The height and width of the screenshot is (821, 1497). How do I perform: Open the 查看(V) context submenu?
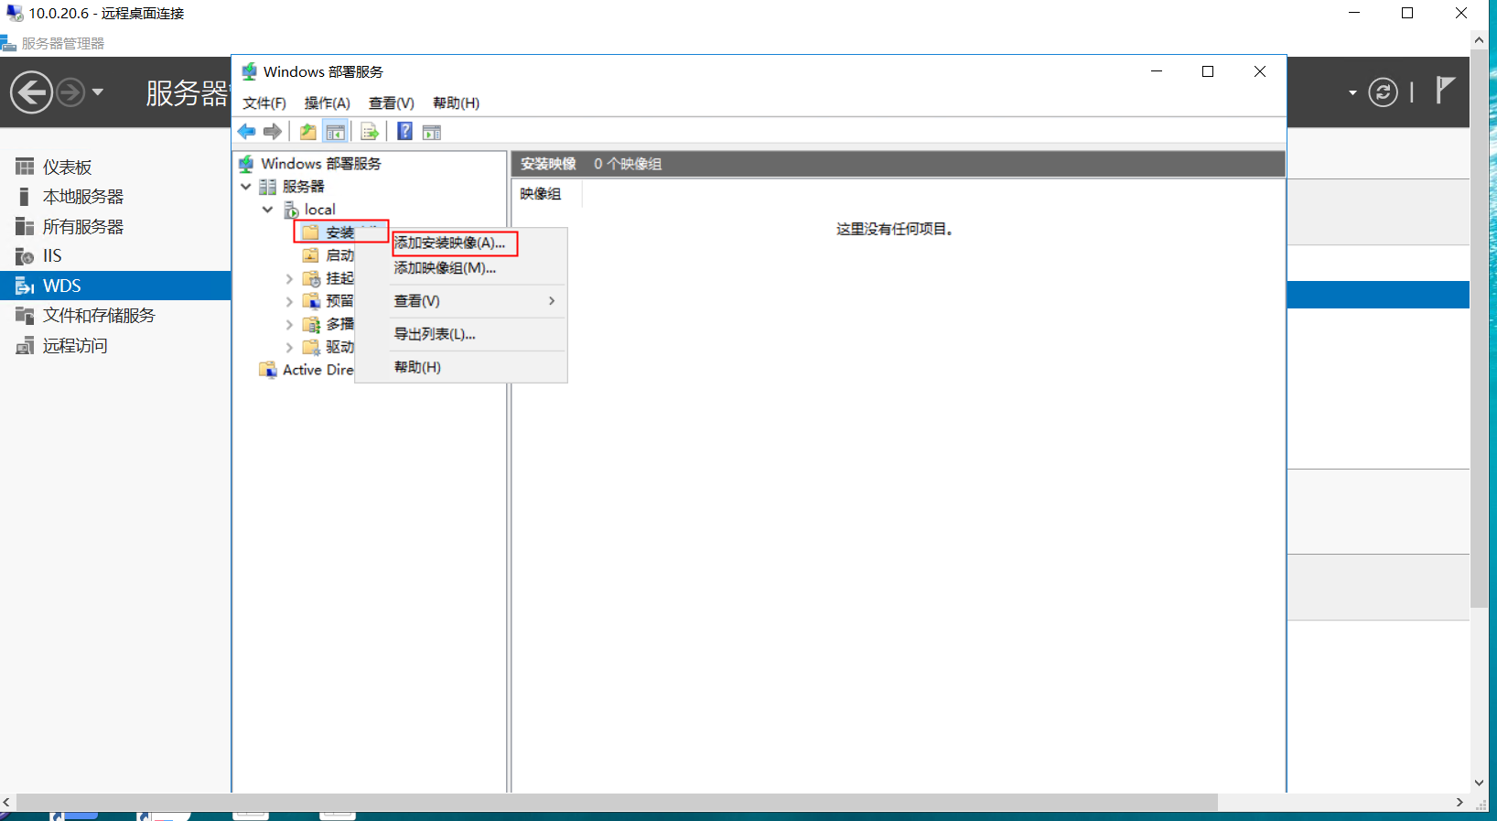pos(461,301)
